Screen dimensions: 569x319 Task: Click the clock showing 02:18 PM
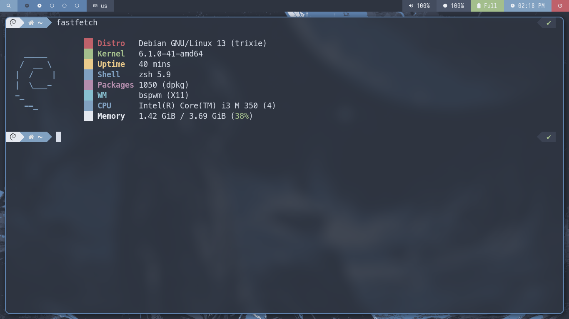(527, 6)
